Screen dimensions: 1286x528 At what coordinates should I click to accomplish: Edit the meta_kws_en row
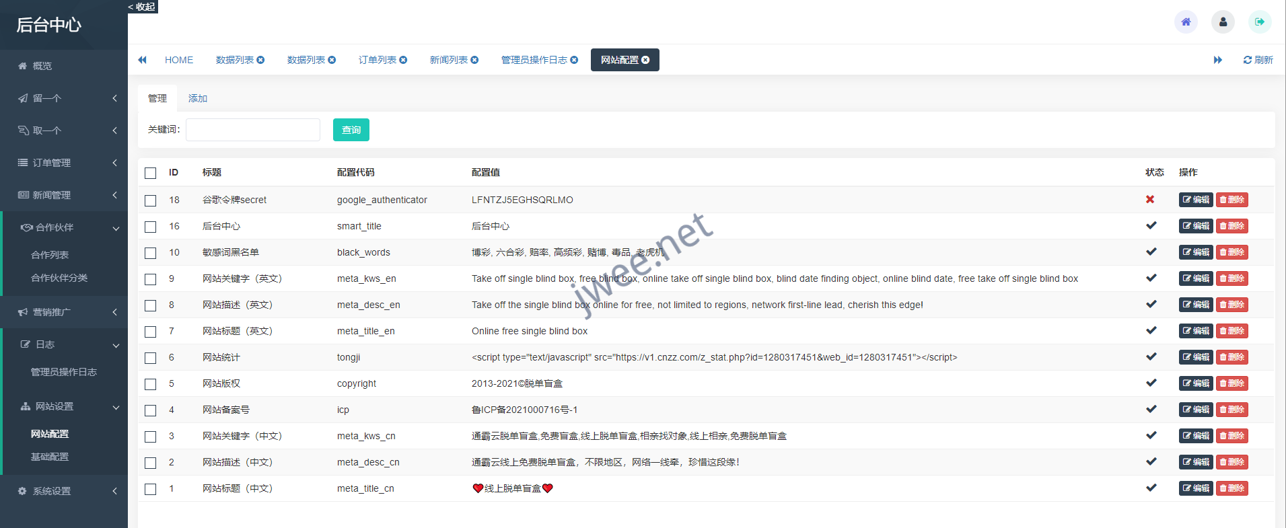[1196, 278]
